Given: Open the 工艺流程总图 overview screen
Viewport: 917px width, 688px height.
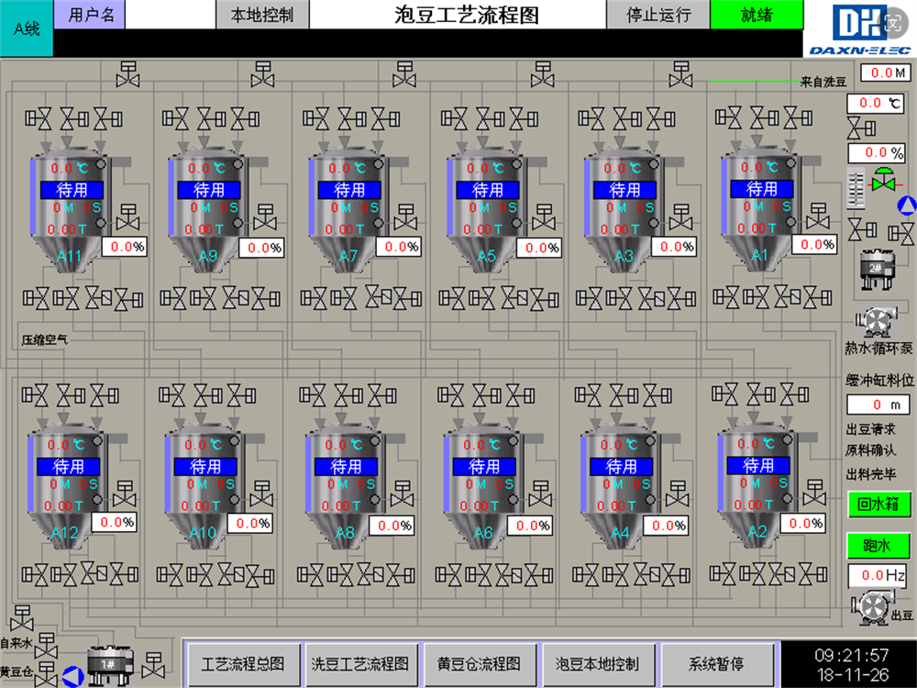Looking at the screenshot, I should pyautogui.click(x=243, y=663).
